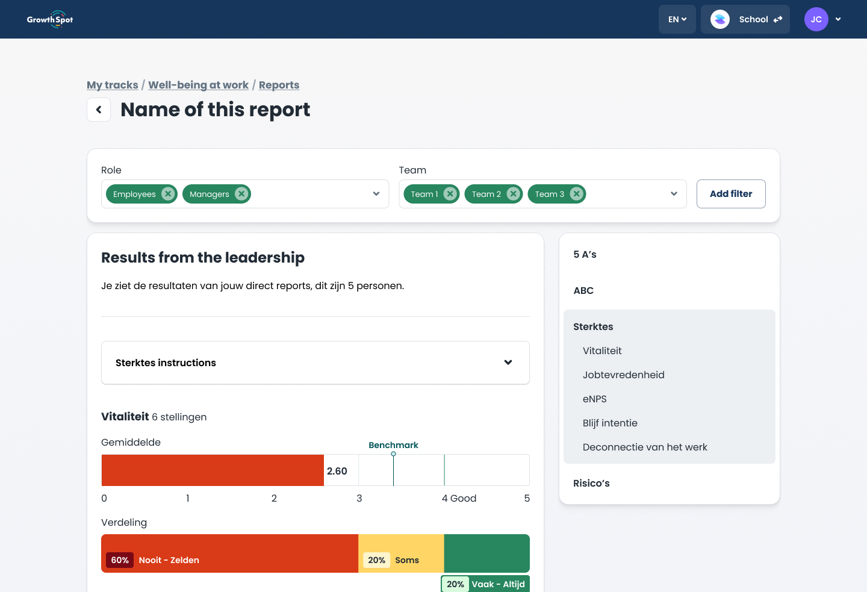Click the GrowthSpot logo
The height and width of the screenshot is (592, 867).
(50, 19)
